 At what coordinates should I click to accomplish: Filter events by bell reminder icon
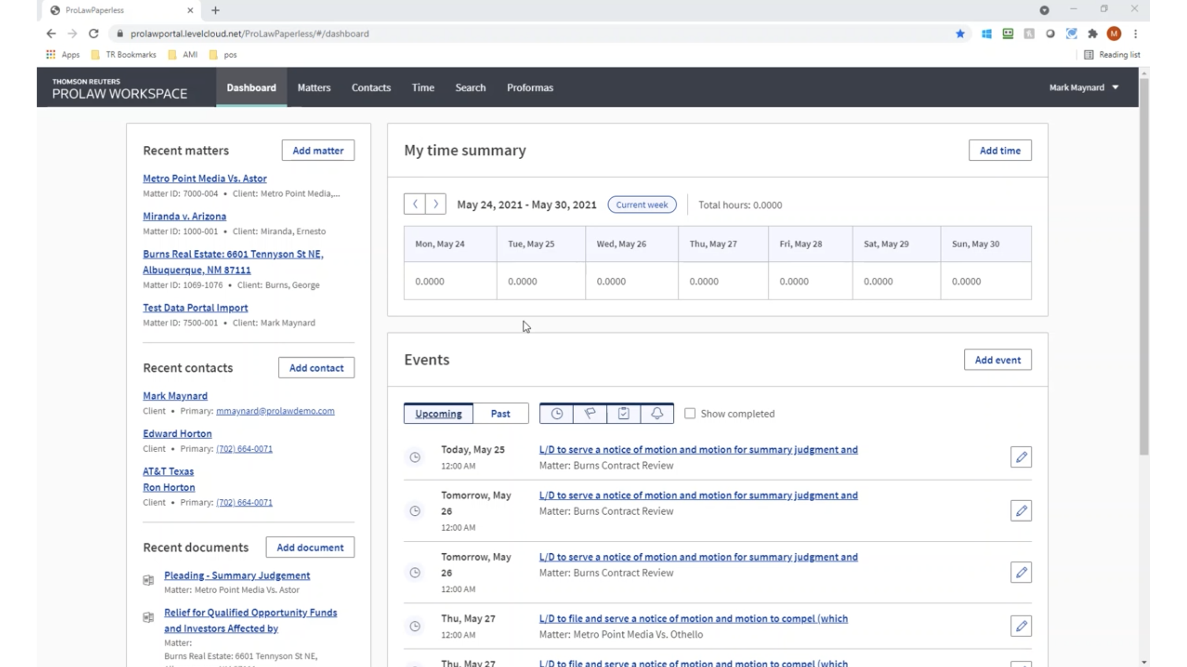657,413
